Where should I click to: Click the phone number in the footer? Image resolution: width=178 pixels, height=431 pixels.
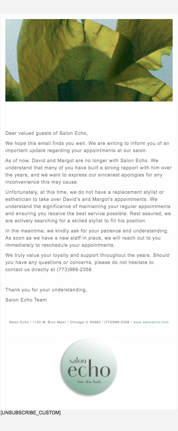117,322
